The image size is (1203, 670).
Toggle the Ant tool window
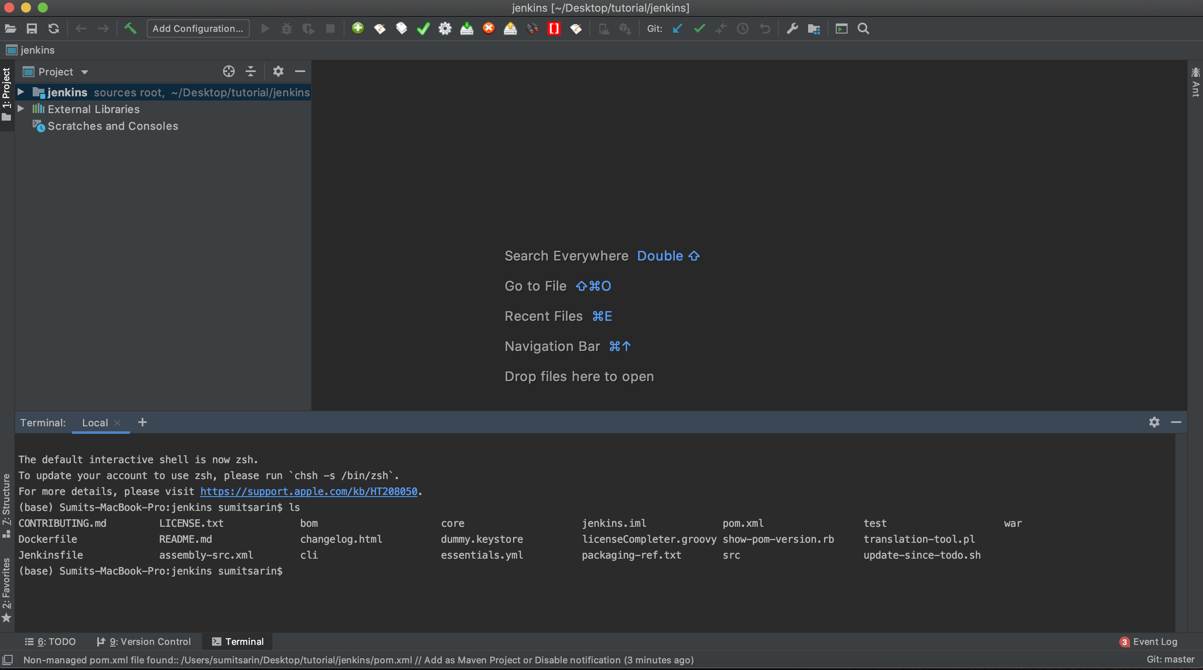[1195, 82]
